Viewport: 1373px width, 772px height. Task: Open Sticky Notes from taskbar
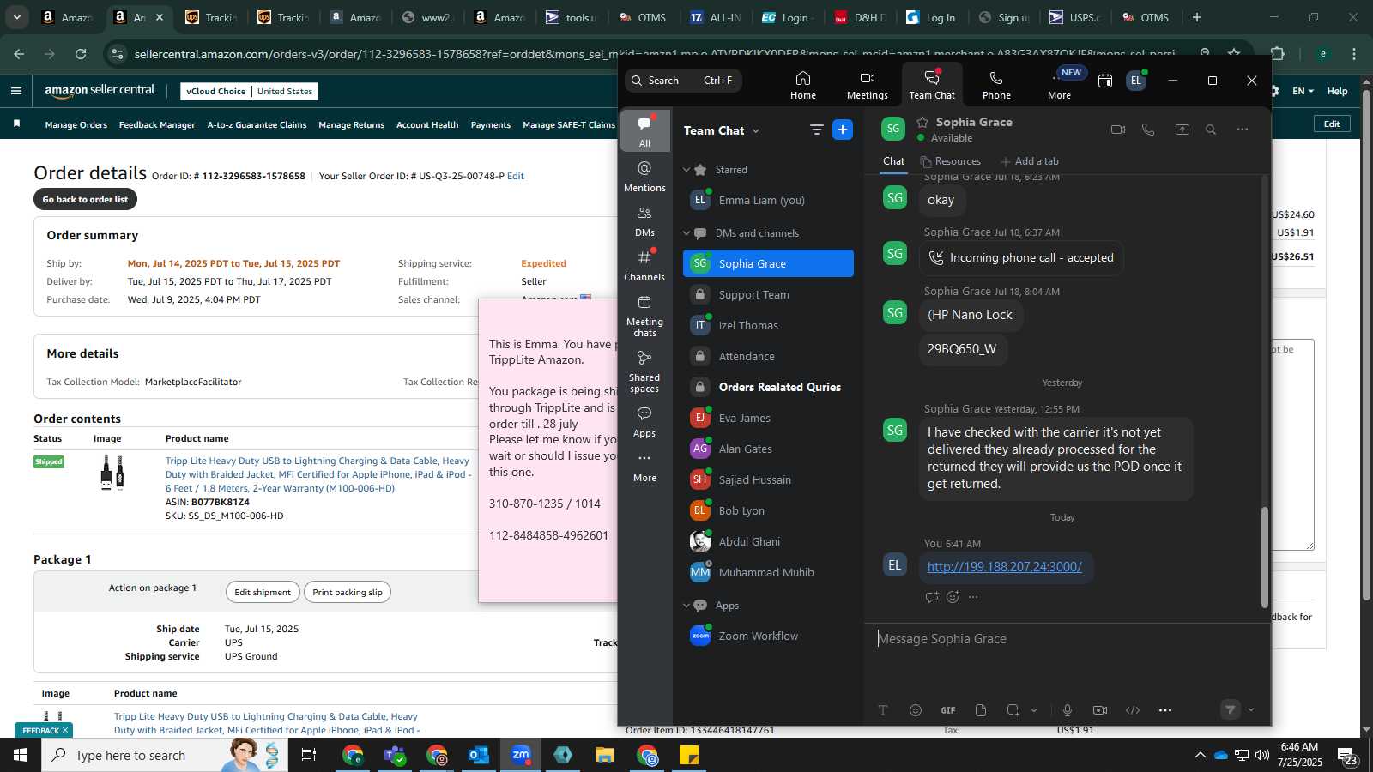[x=689, y=755]
